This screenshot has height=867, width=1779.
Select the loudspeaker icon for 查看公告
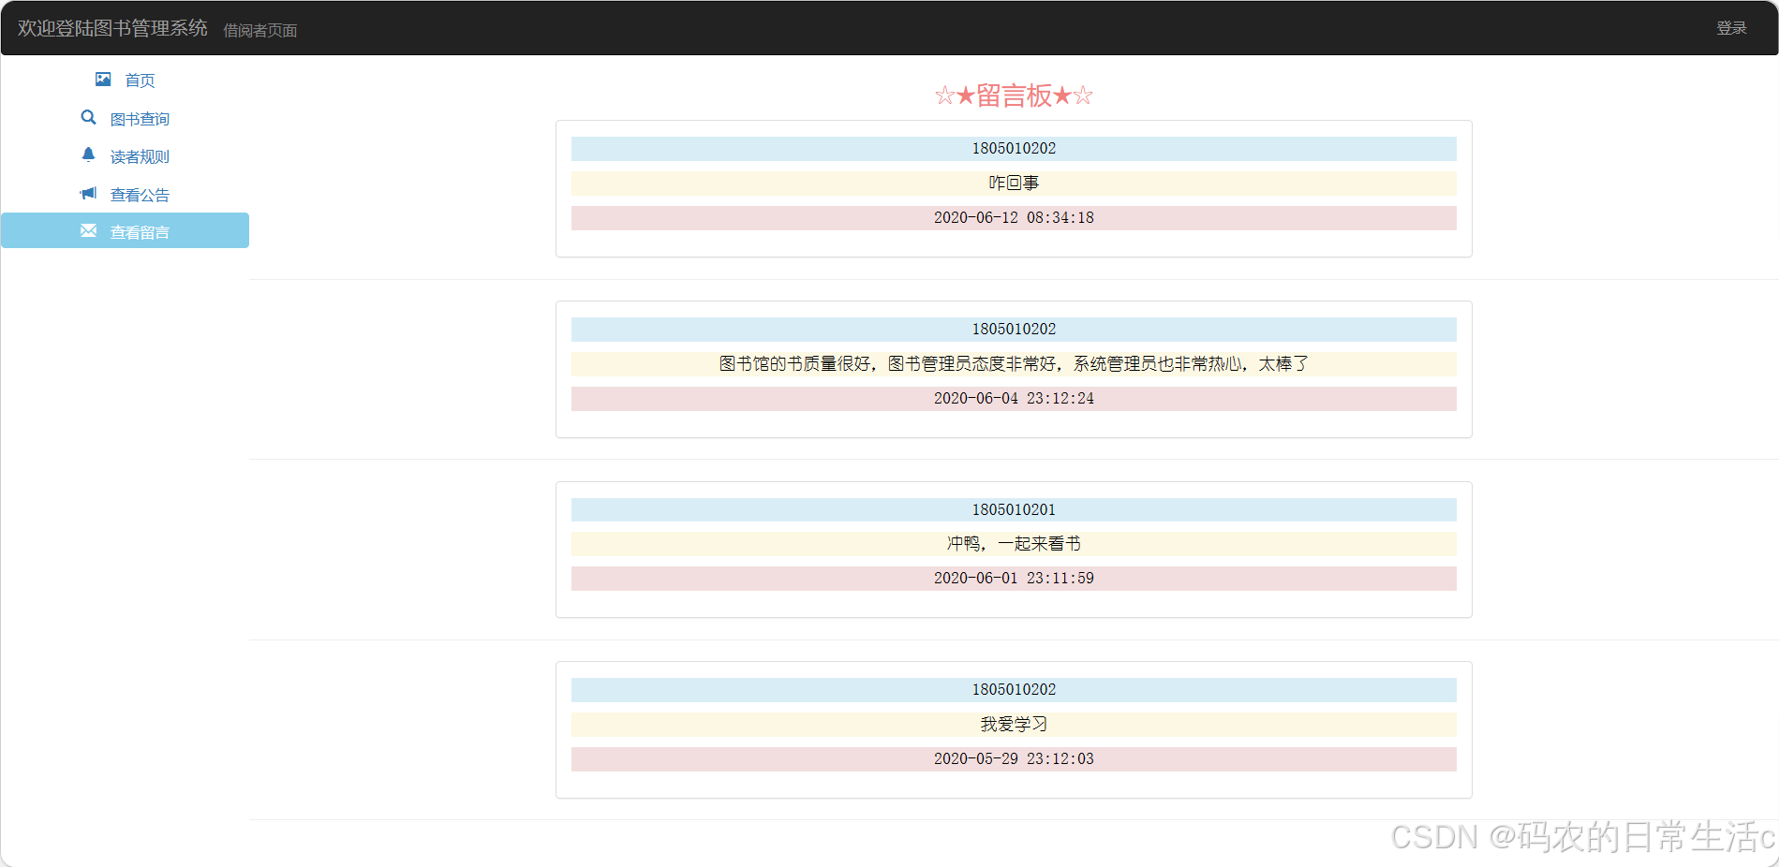(x=88, y=193)
